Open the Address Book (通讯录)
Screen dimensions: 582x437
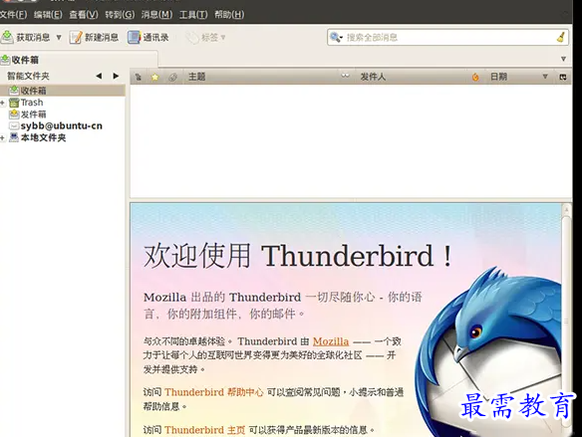coord(147,37)
